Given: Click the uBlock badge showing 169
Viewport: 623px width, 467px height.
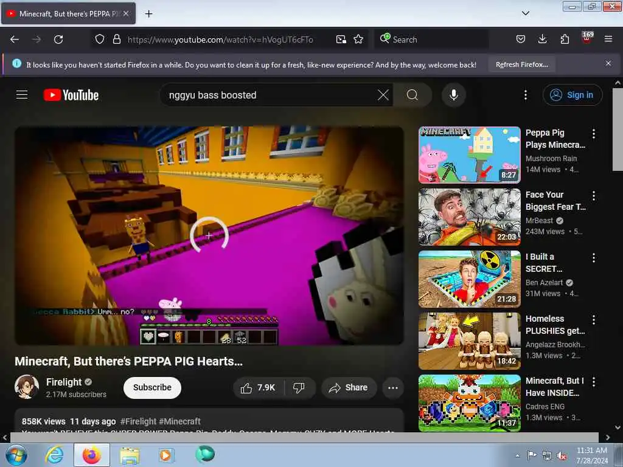Looking at the screenshot, I should point(587,38).
